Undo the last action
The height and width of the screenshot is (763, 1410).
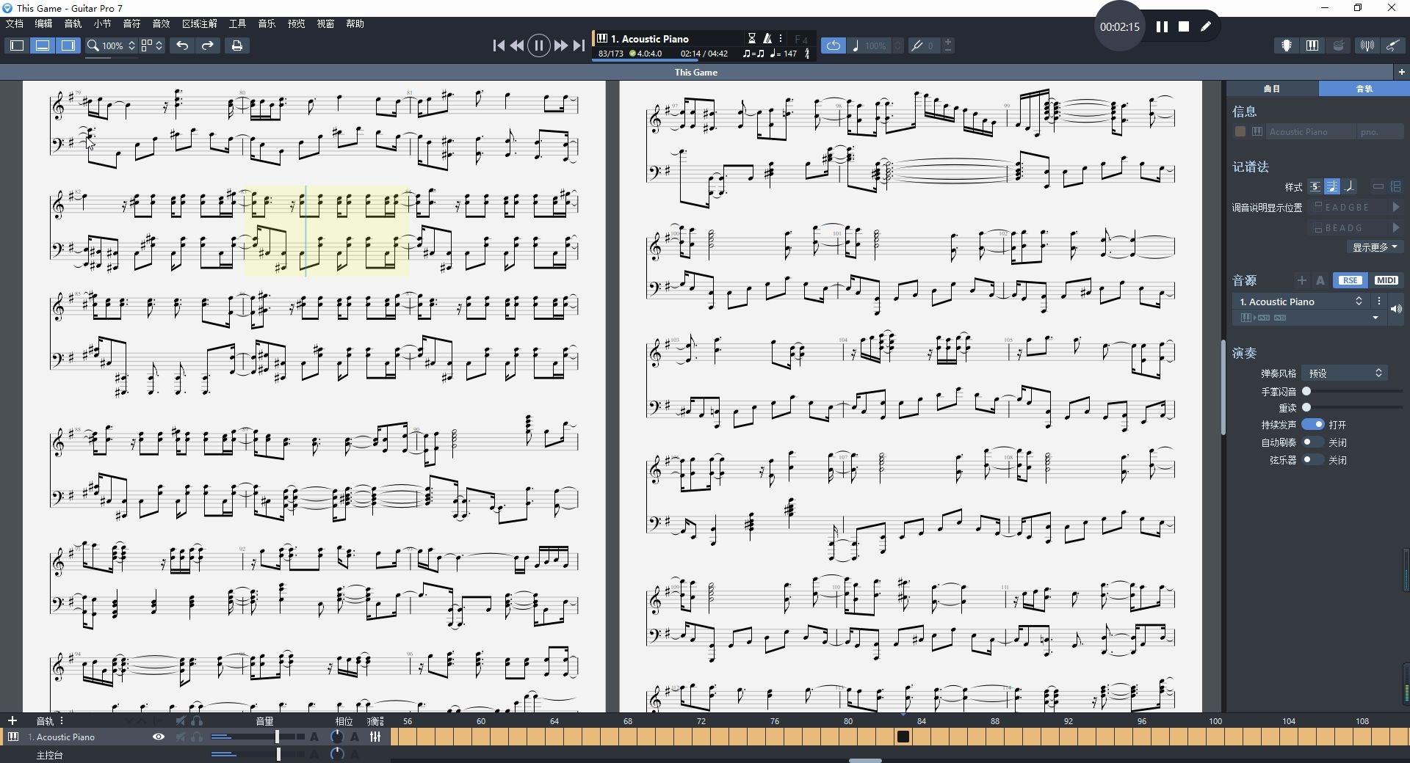click(182, 45)
